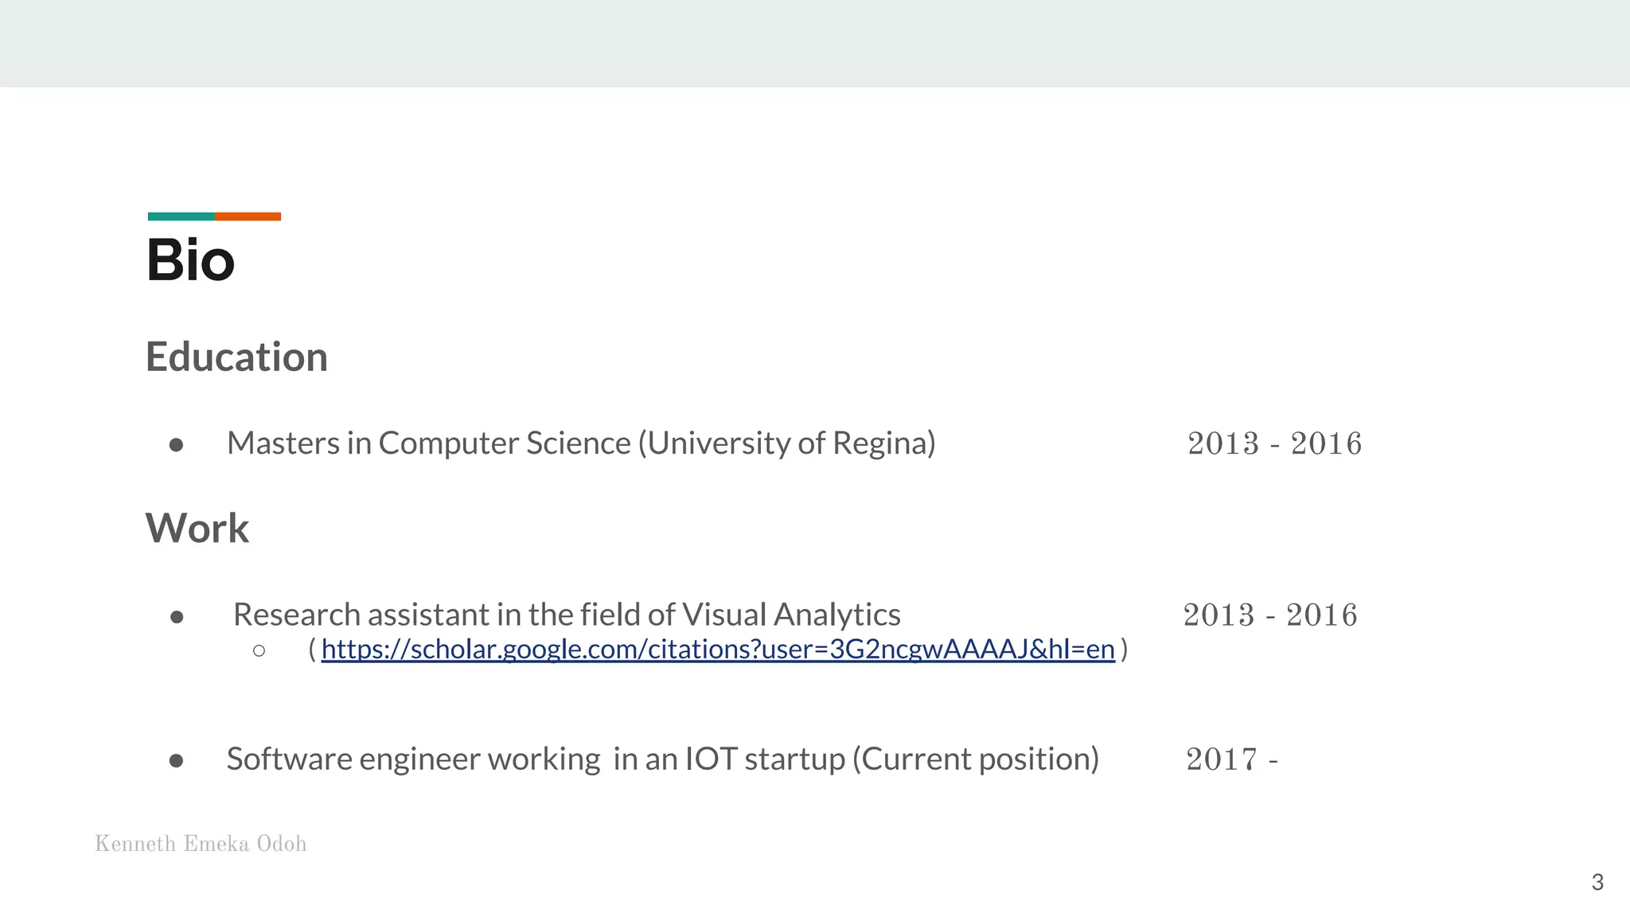Click the Software engineer IOT startup line

(662, 759)
